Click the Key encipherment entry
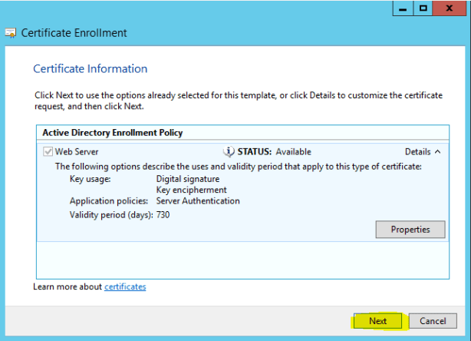 (191, 190)
